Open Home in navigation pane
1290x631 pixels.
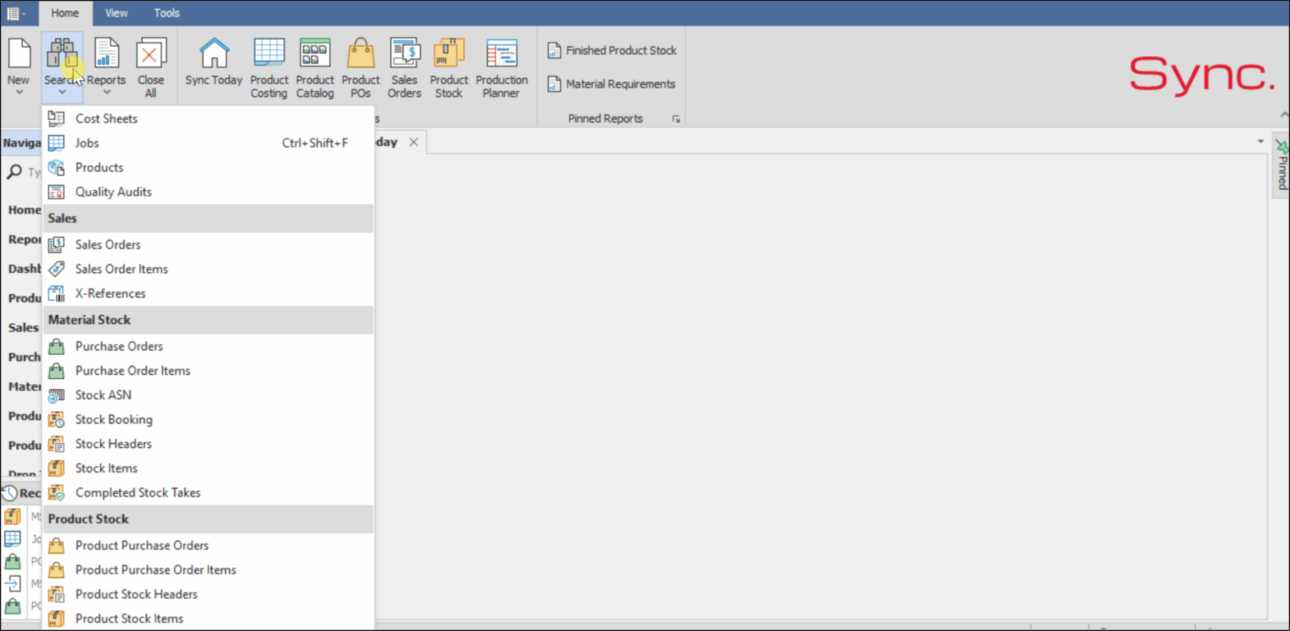[24, 210]
